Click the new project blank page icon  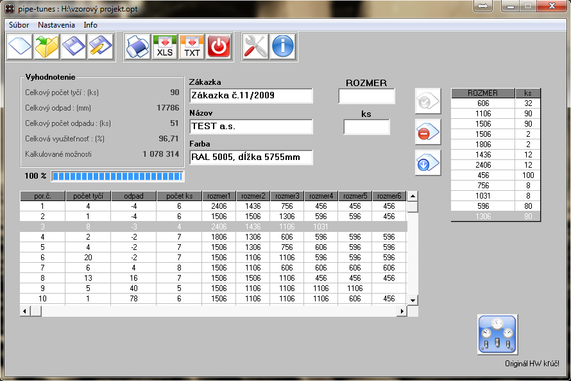click(19, 47)
